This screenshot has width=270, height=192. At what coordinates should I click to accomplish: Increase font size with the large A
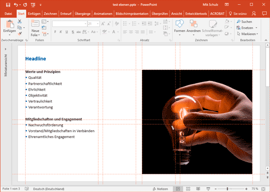coord(103,23)
